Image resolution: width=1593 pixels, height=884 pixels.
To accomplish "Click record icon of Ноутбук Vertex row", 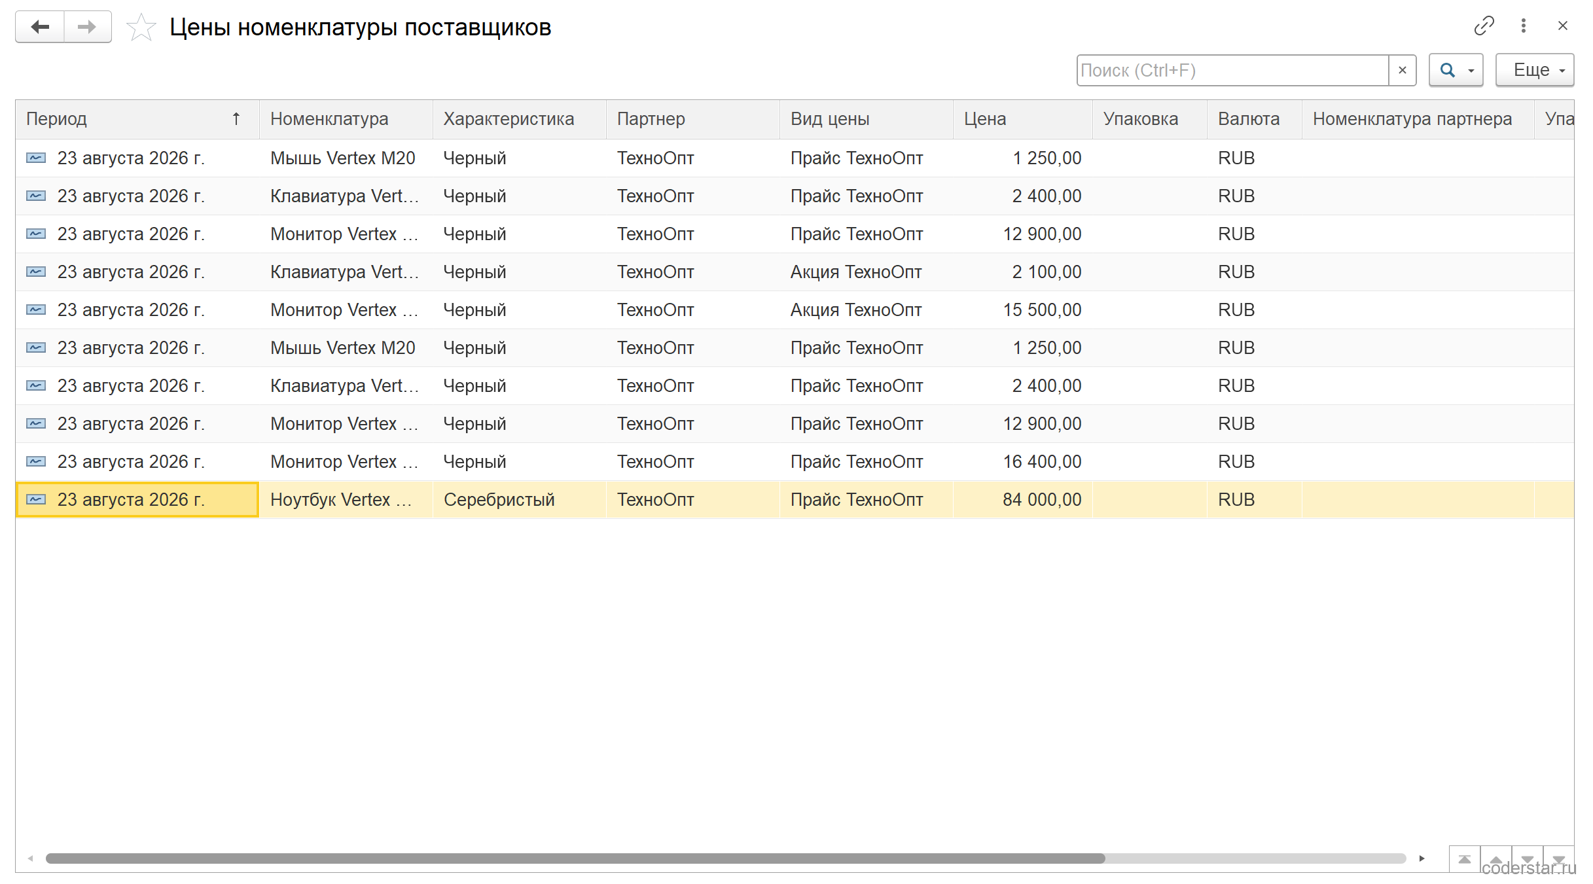I will coord(36,500).
